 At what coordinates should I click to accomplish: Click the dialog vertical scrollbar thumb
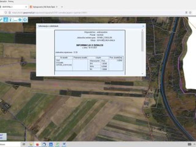[142, 41]
